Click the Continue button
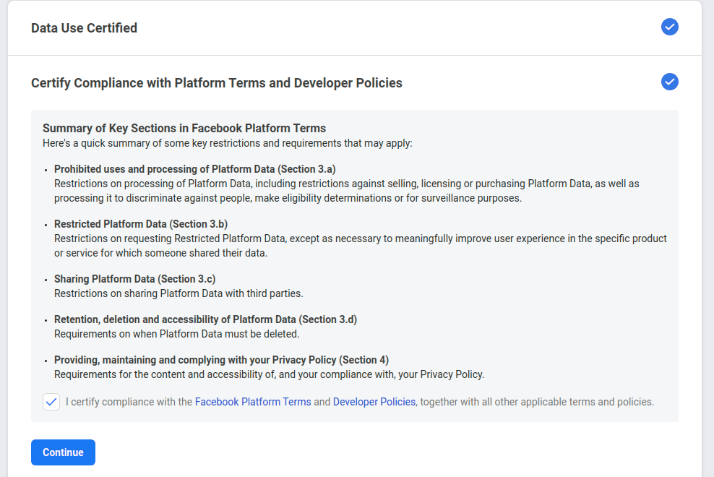 64,452
